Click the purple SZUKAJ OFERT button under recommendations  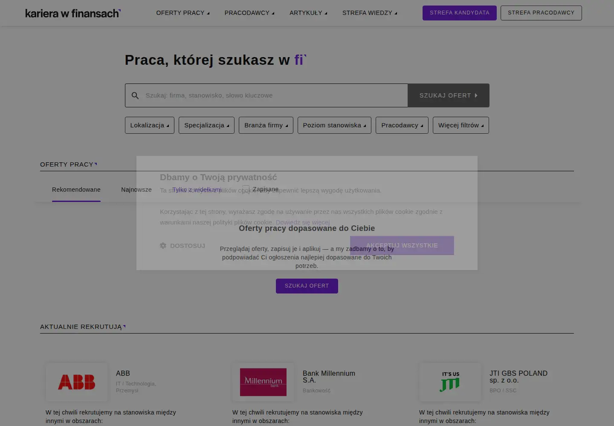307,286
